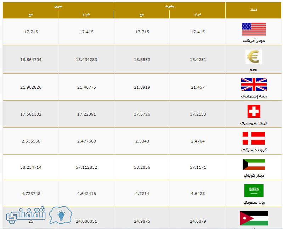Click the Kuwaiti dinar banknote sell value 58.2056

142,167
